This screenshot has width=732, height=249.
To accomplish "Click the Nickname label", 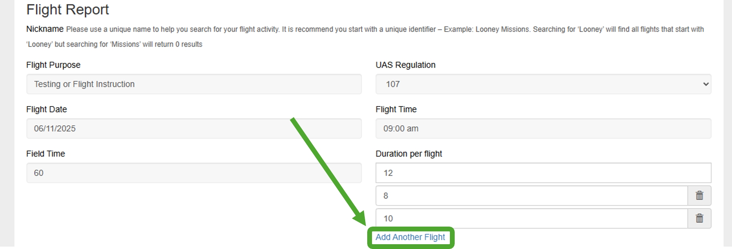I will pyautogui.click(x=45, y=29).
